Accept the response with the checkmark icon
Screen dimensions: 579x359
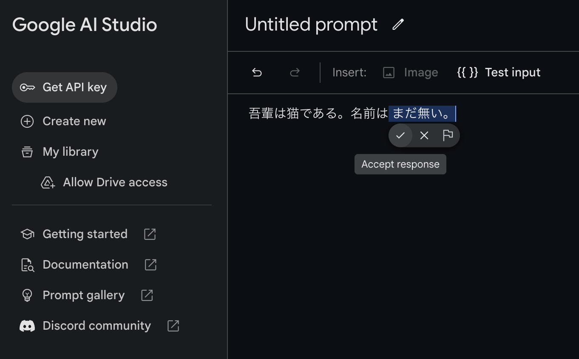pyautogui.click(x=400, y=135)
